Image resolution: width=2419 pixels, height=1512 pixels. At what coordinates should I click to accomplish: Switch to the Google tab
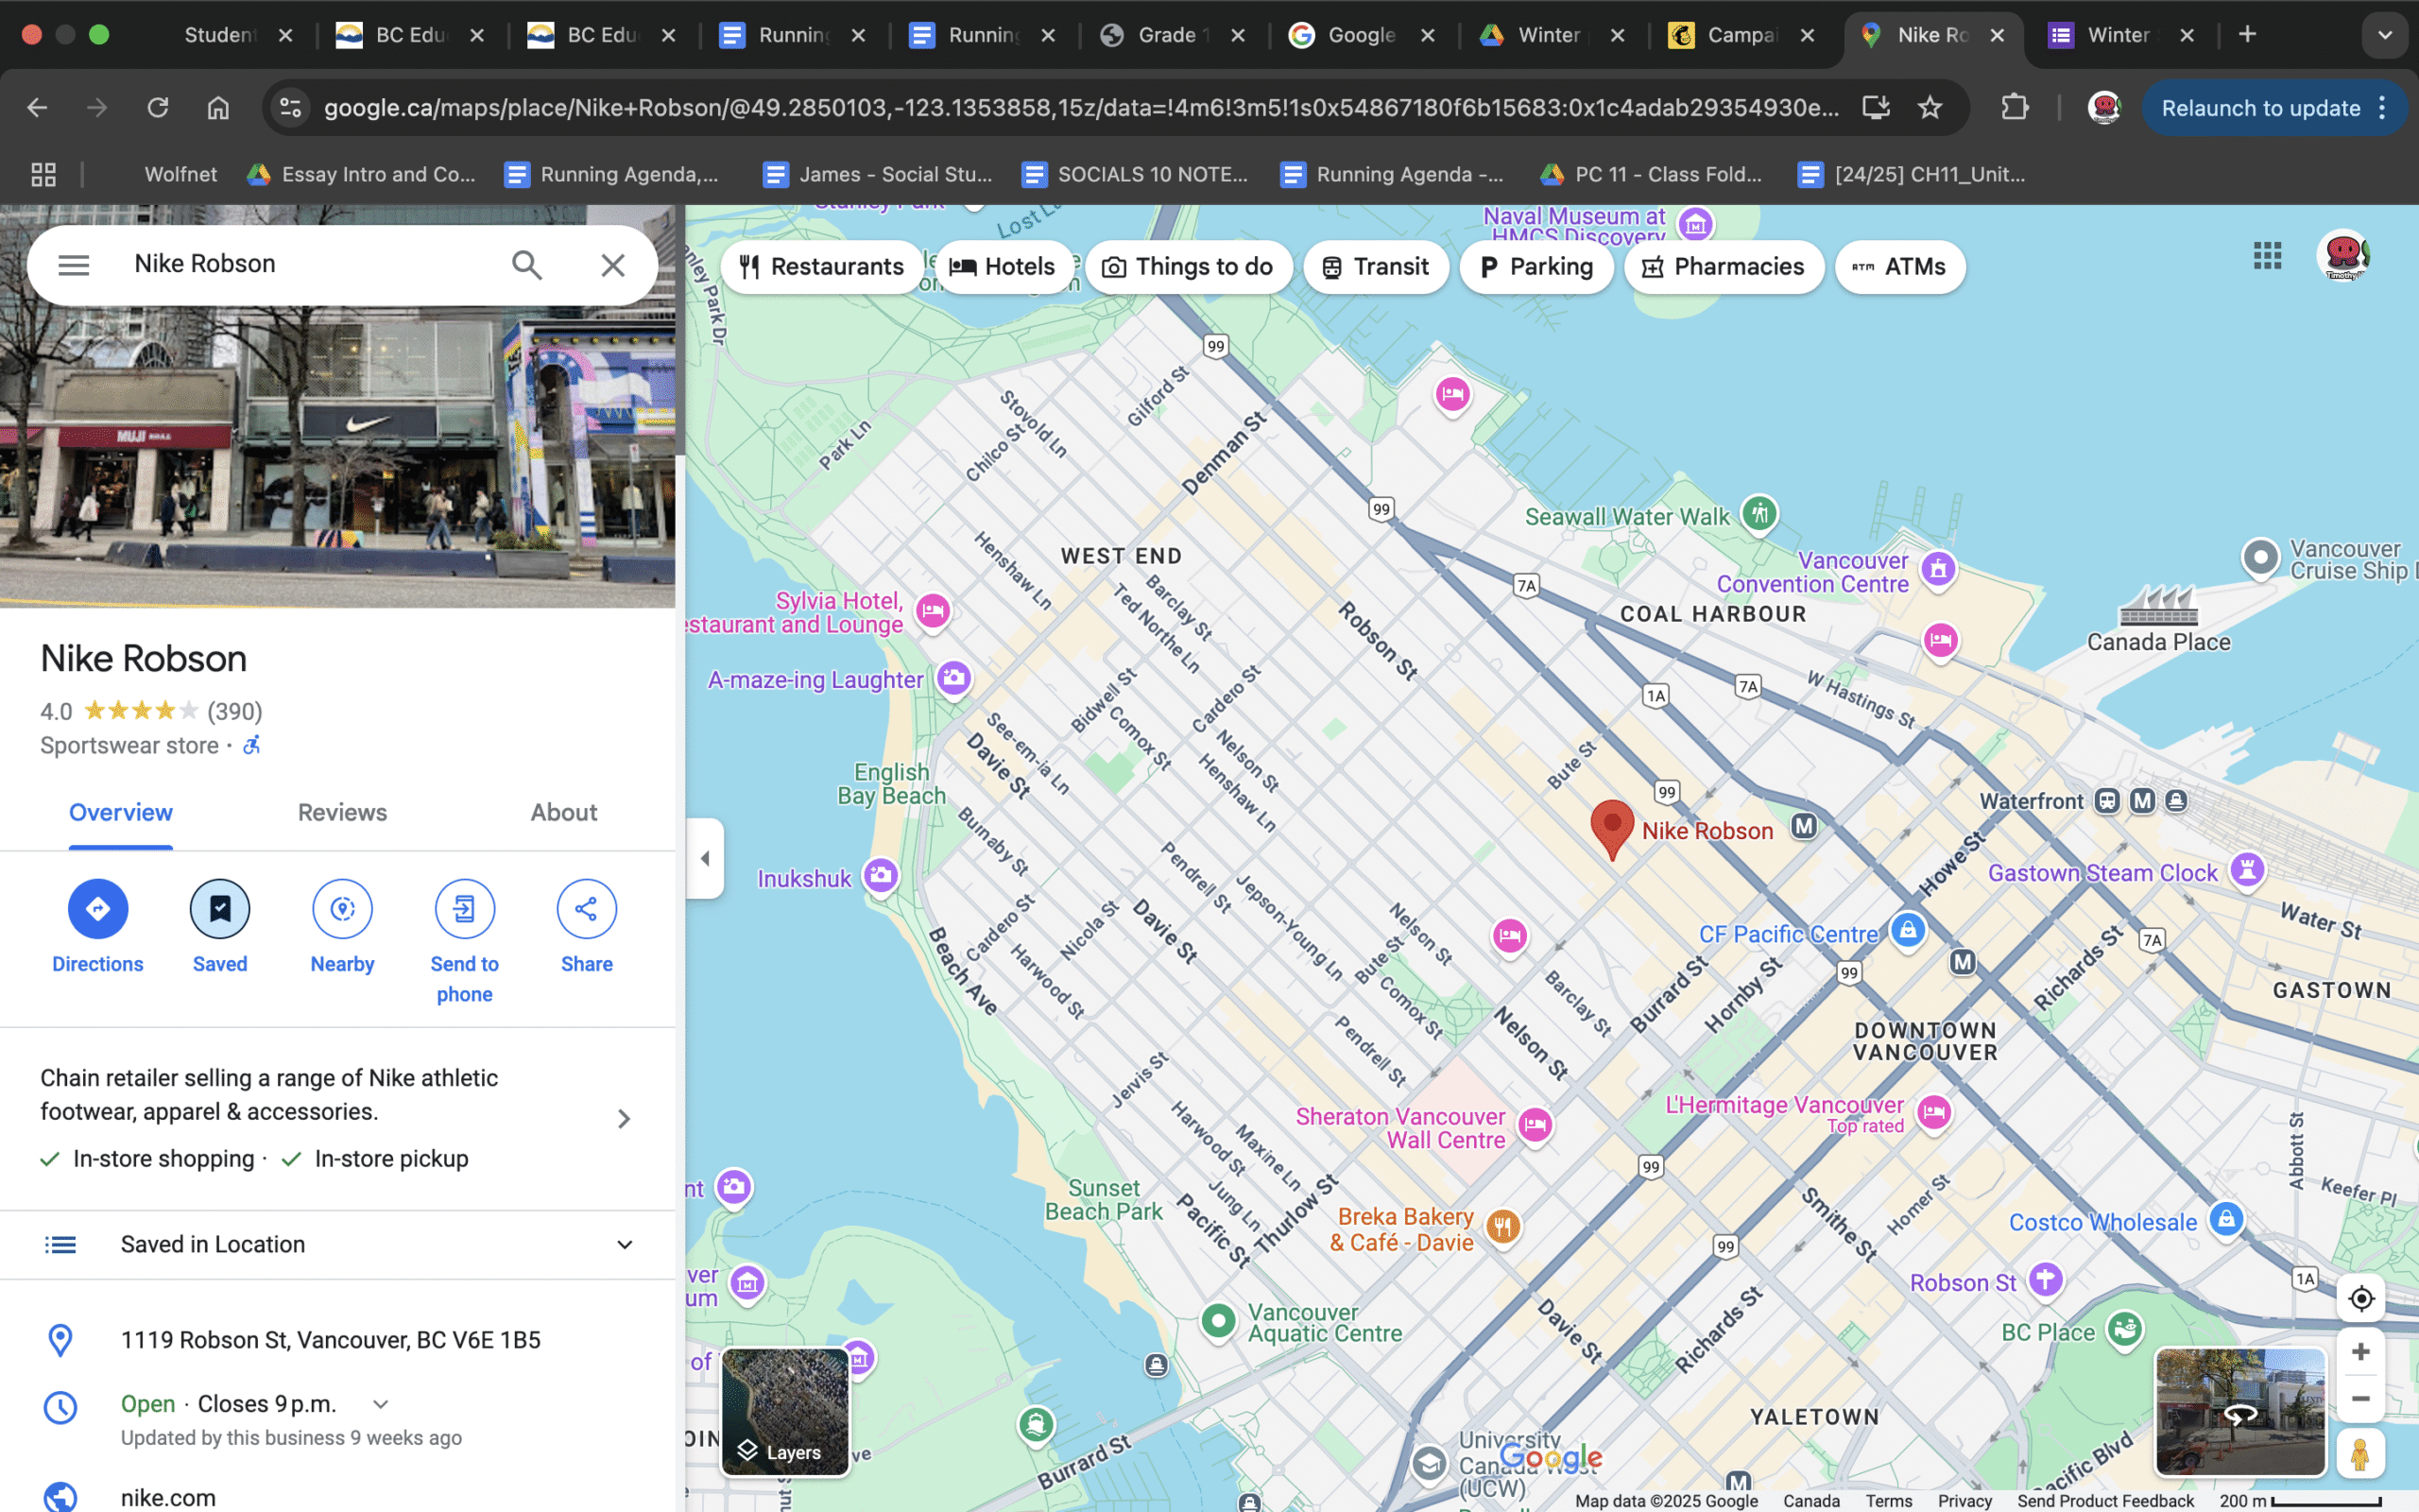click(1361, 35)
